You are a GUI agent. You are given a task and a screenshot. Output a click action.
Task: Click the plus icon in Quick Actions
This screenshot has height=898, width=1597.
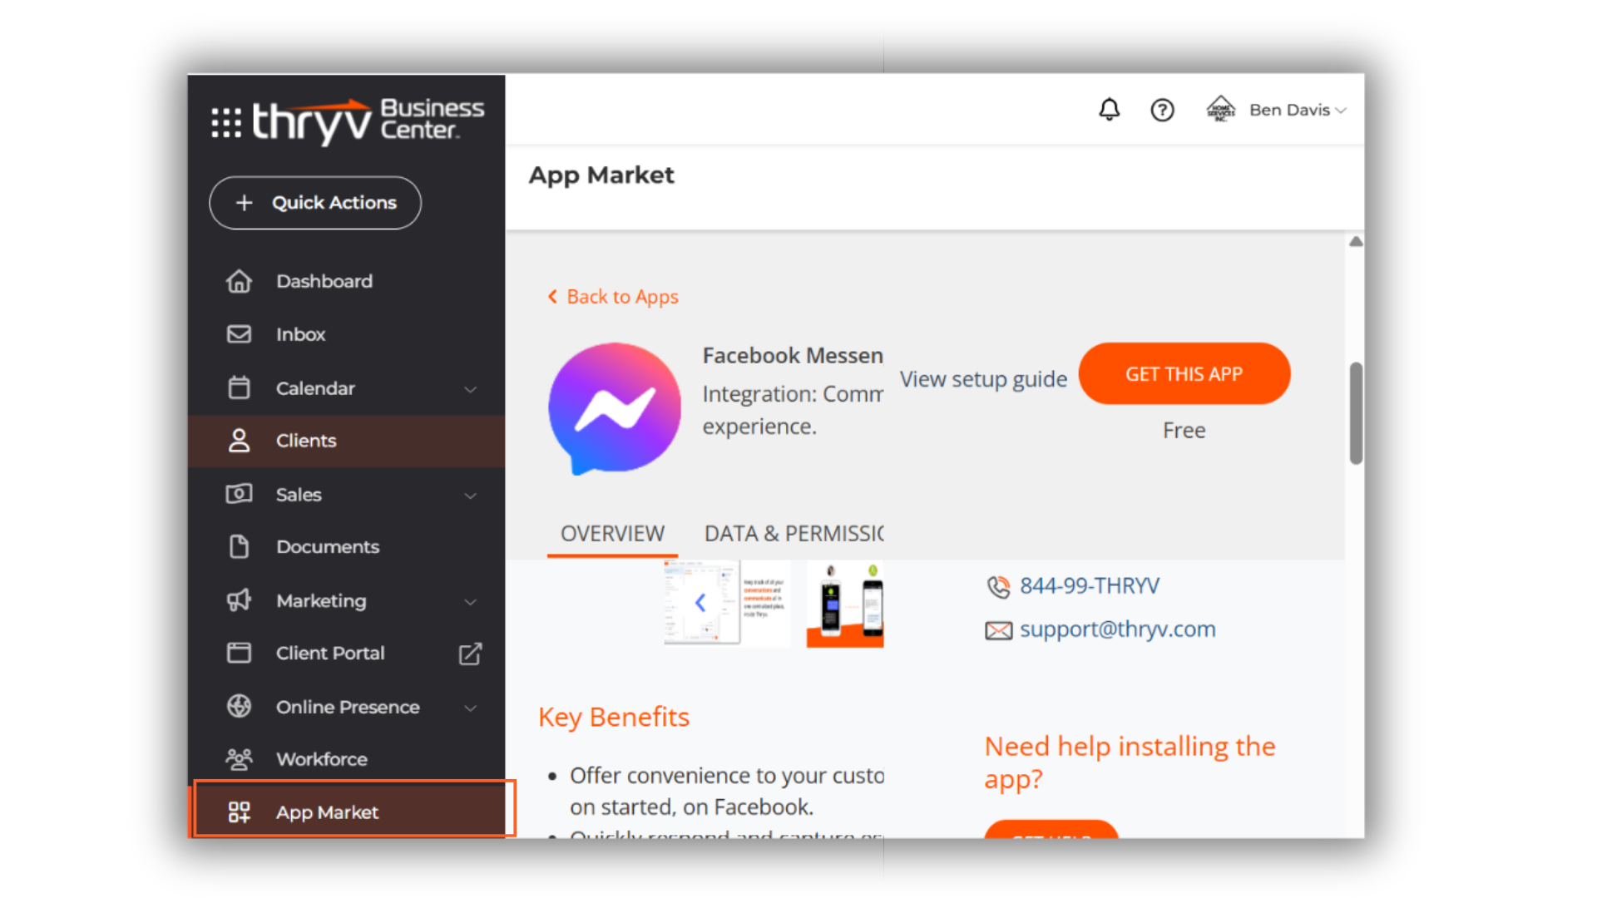(244, 203)
